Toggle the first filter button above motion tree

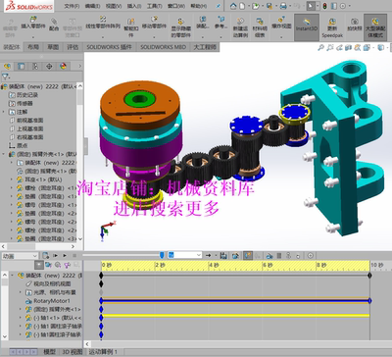click(x=39, y=265)
